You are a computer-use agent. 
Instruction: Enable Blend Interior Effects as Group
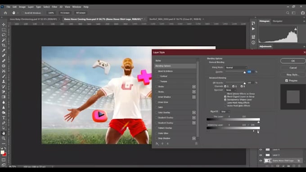[x=225, y=94]
